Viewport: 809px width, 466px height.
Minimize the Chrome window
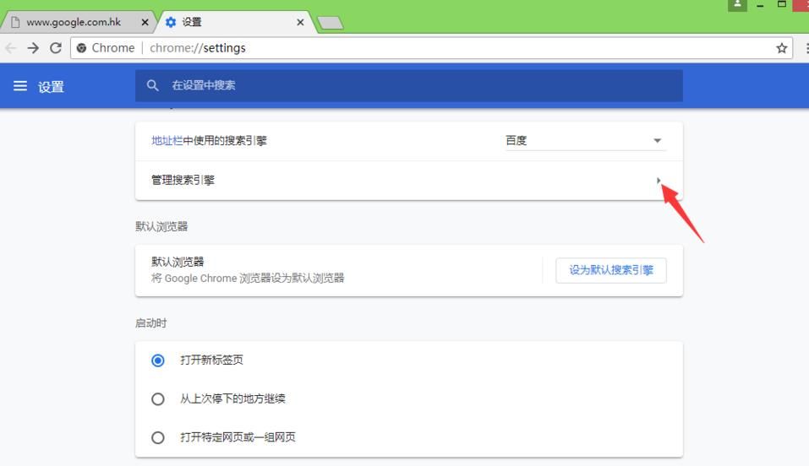pyautogui.click(x=760, y=5)
